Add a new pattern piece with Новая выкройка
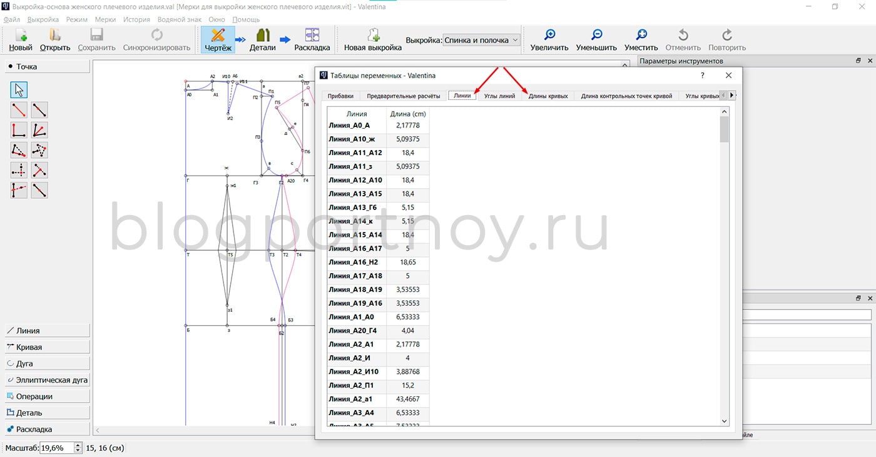Image resolution: width=876 pixels, height=457 pixels. tap(373, 40)
